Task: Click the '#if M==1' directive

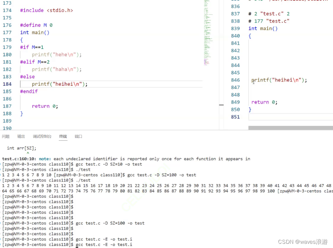Action: click(32, 47)
